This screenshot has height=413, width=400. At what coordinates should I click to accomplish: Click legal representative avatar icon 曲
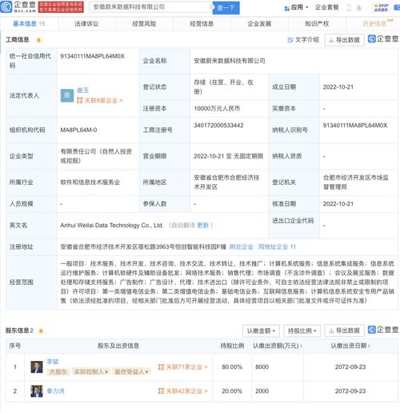point(67,95)
